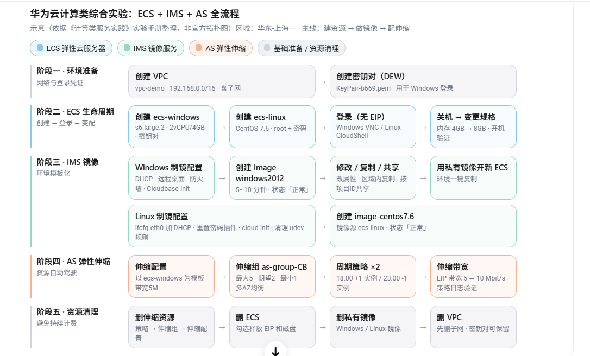The image size is (590, 356).
Task: Open the 修改 / 复制 / 共享 card
Action: click(x=373, y=177)
